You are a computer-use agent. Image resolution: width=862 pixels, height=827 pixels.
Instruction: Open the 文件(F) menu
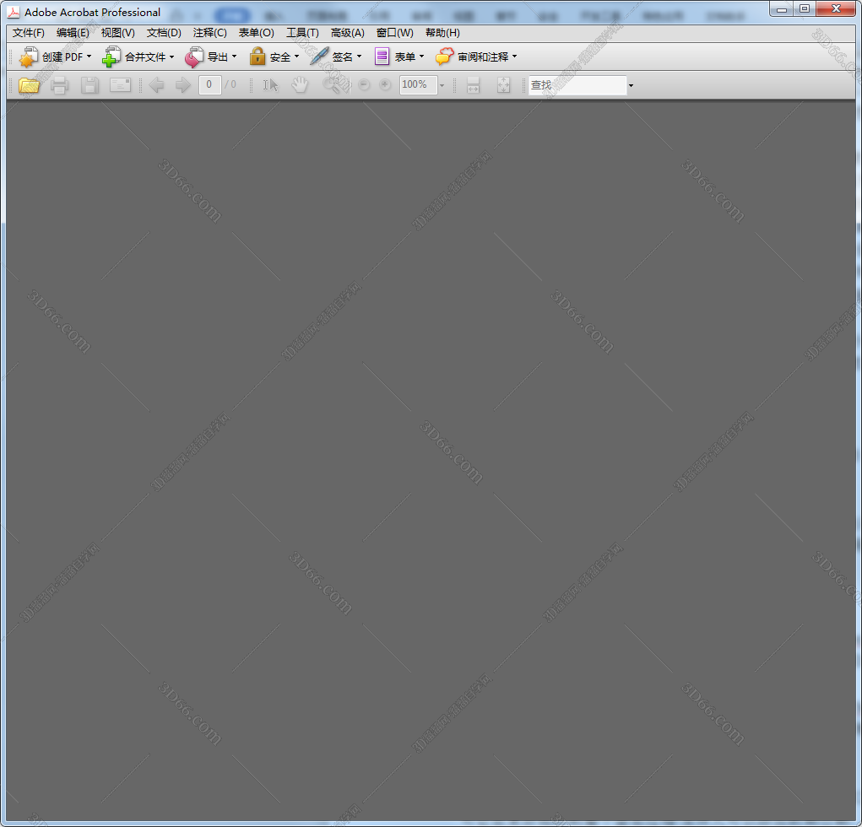coord(27,33)
